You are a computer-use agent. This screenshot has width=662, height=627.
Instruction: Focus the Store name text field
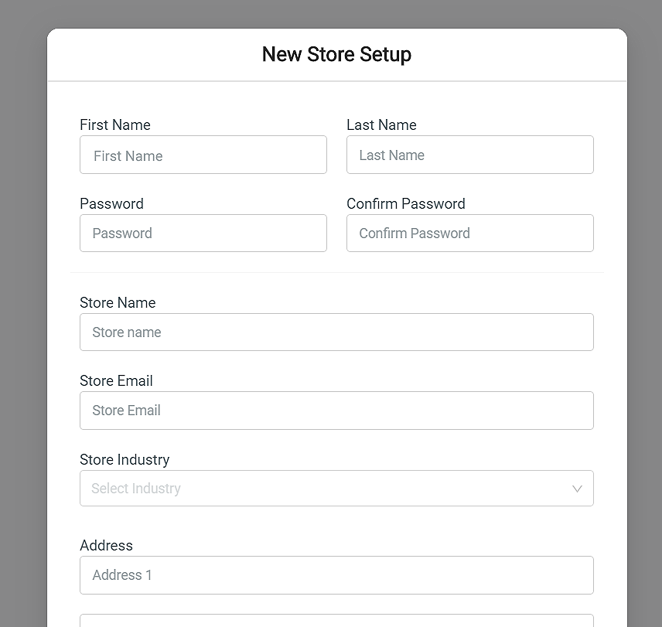pos(336,332)
